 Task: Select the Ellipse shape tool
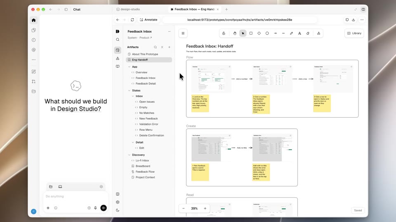[x=267, y=33]
